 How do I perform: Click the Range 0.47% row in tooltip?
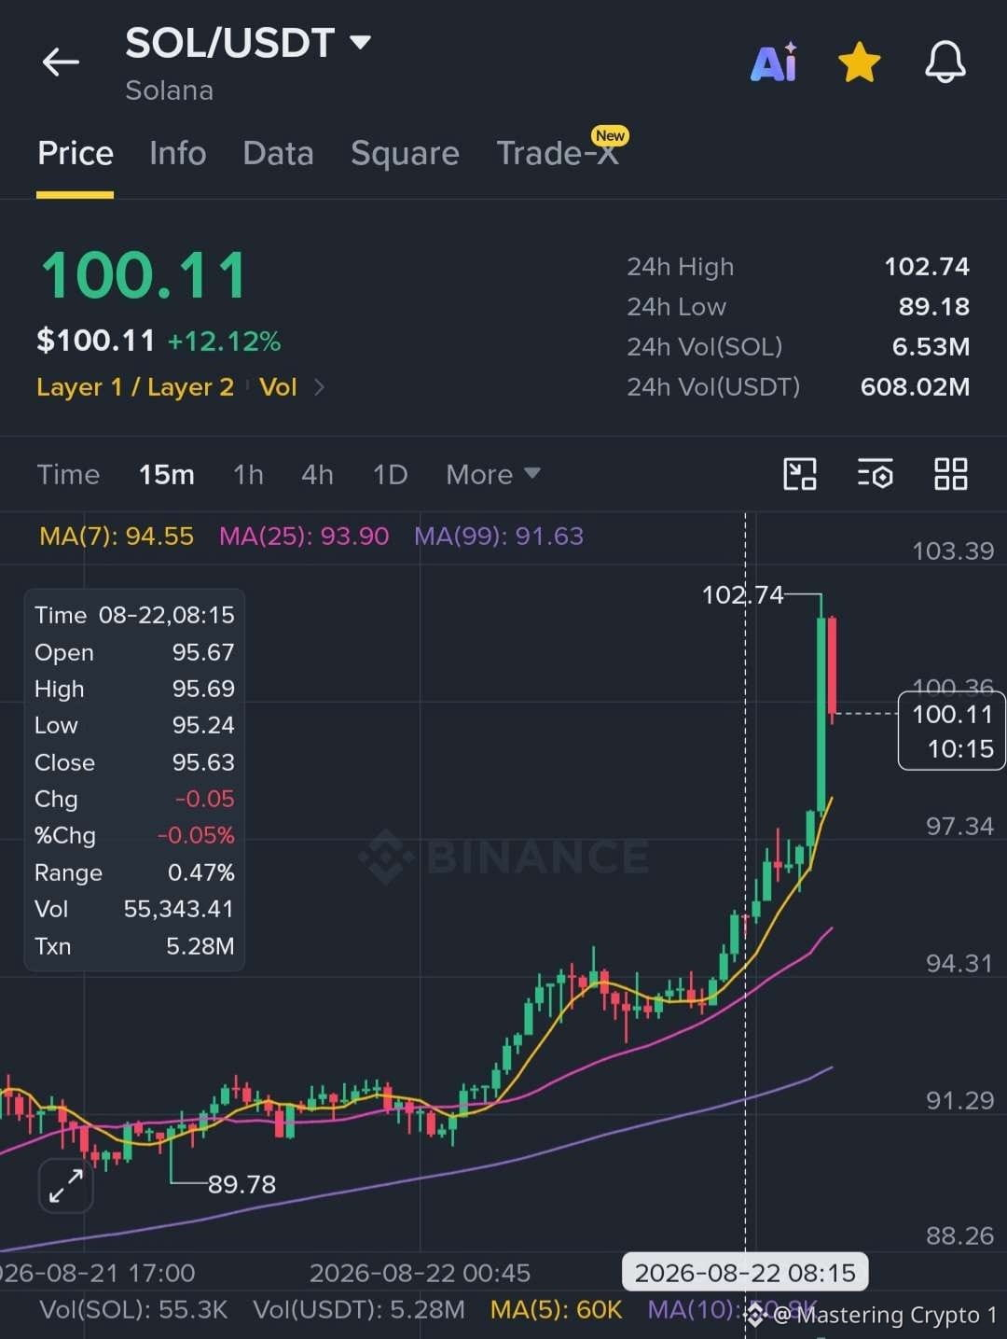[x=134, y=872]
